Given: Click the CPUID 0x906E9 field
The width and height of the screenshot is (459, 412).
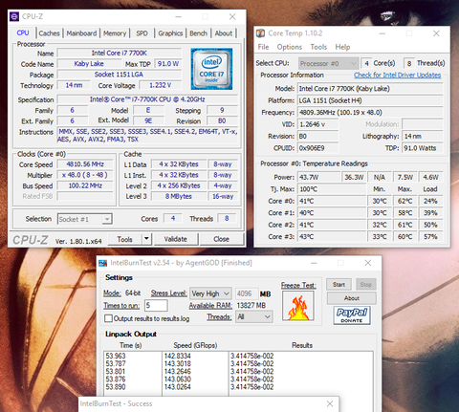Looking at the screenshot, I should click(x=317, y=148).
